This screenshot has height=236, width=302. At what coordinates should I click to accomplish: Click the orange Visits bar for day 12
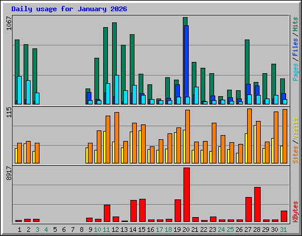pyautogui.click(x=117, y=137)
